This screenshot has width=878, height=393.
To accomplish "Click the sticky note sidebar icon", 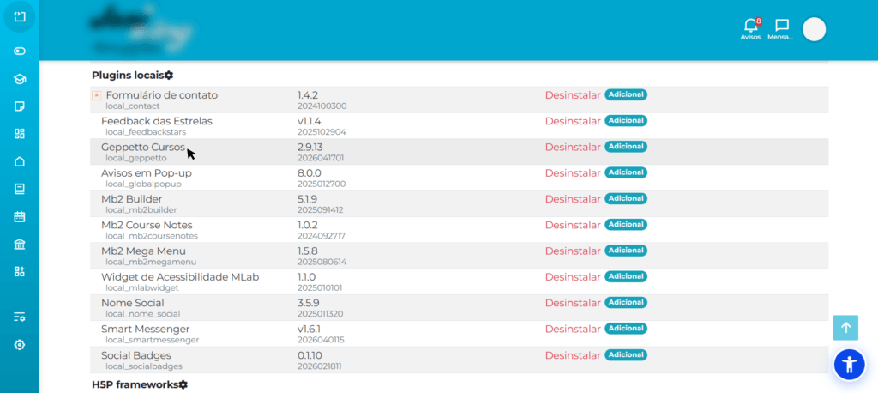I will click(x=20, y=106).
